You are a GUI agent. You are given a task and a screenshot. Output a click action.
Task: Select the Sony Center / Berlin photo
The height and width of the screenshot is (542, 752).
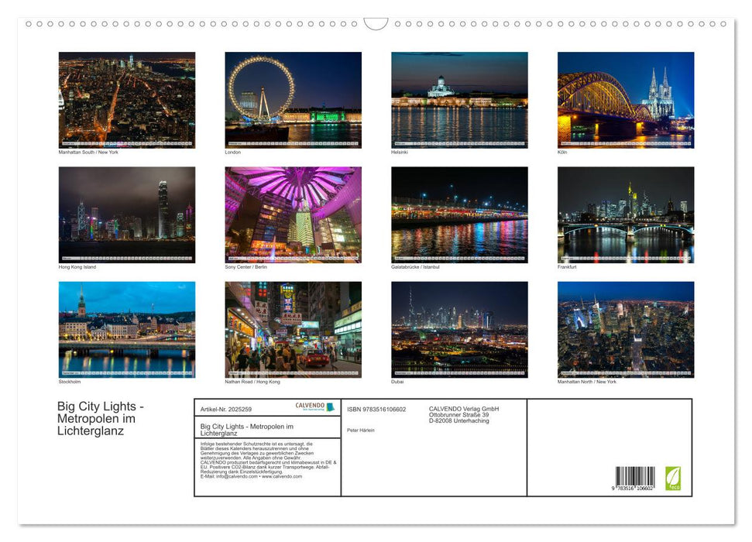pyautogui.click(x=293, y=214)
